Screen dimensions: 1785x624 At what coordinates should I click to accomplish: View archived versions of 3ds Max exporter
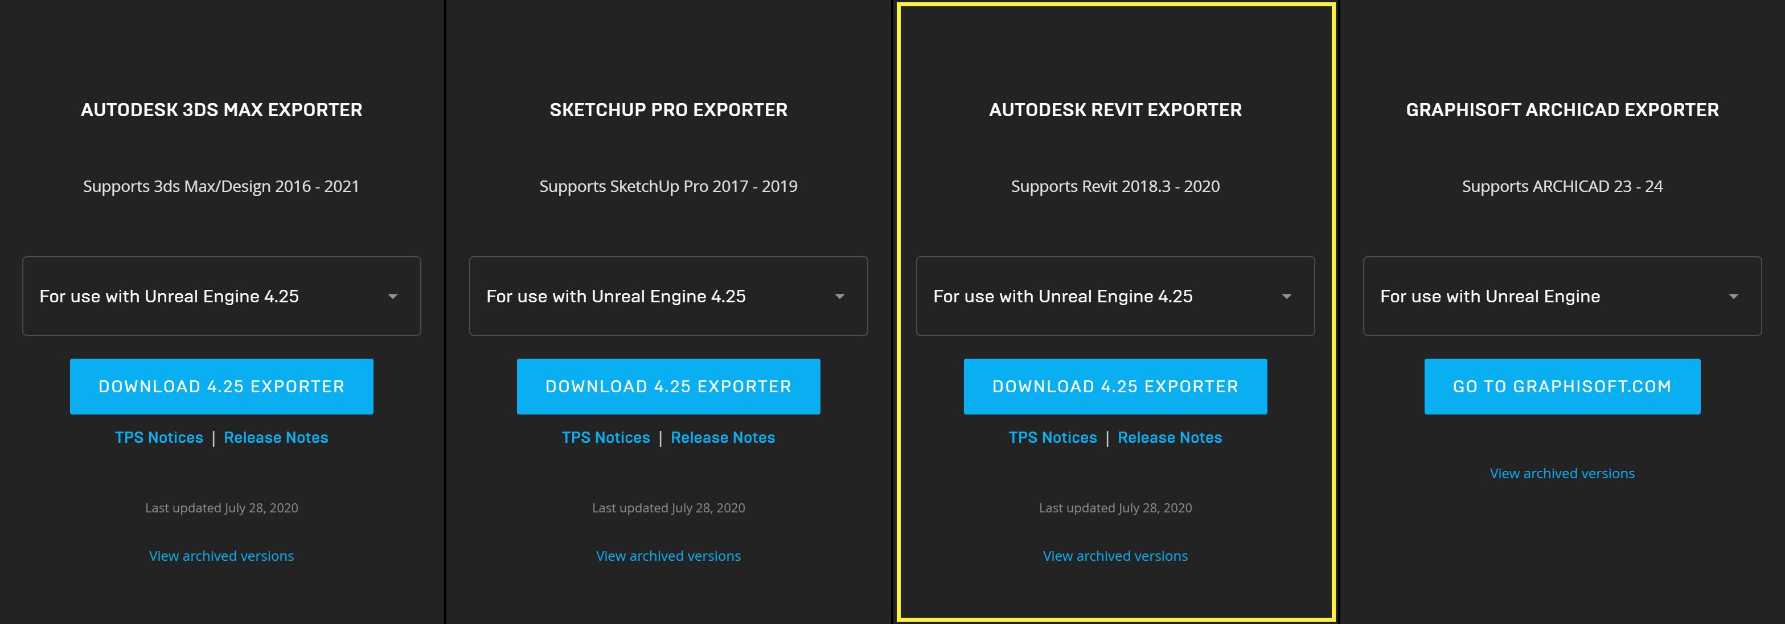click(221, 556)
